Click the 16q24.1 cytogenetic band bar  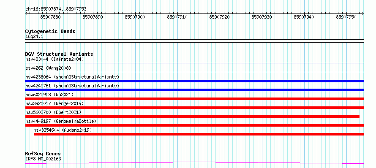pos(194,41)
